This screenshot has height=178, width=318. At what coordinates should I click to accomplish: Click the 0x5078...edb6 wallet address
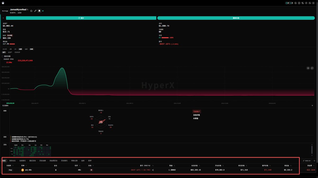coord(16,13)
